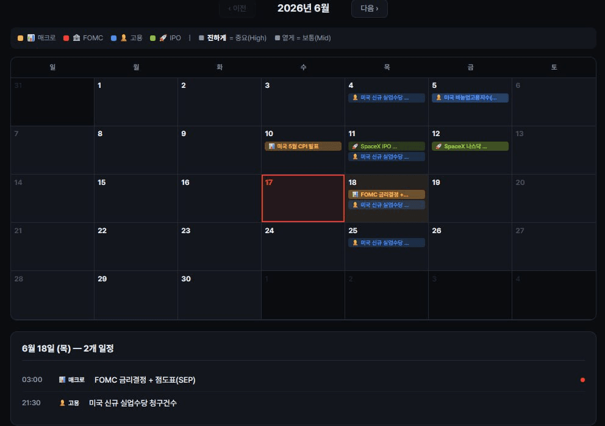
Task: Open June 25 미국 신규 실업수당 event
Action: pos(386,243)
